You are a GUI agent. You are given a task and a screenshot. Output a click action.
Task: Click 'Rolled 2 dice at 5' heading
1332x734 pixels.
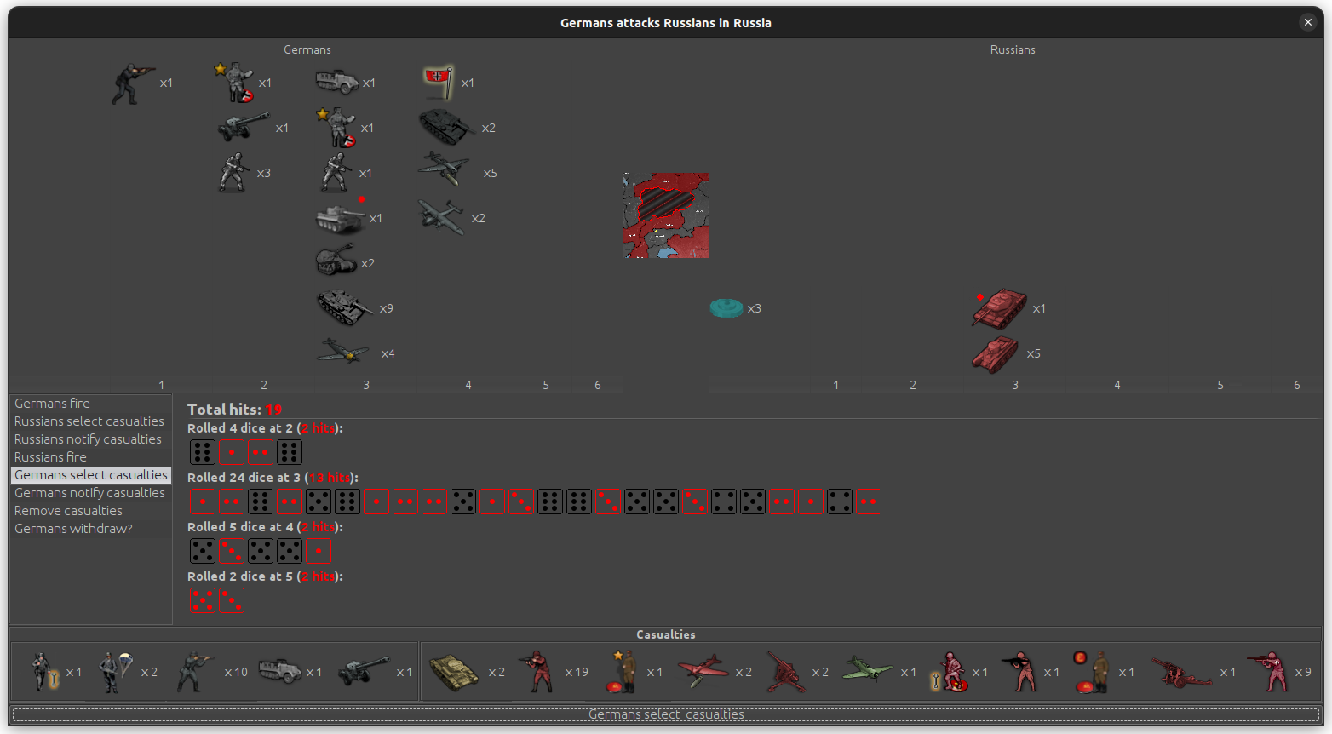pos(265,576)
